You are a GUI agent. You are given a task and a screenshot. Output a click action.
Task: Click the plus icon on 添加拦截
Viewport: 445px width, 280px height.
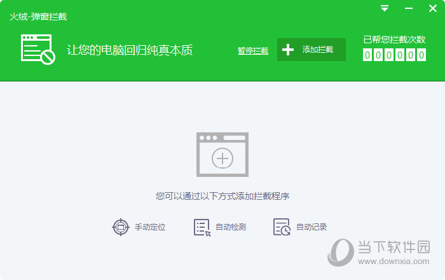[288, 50]
